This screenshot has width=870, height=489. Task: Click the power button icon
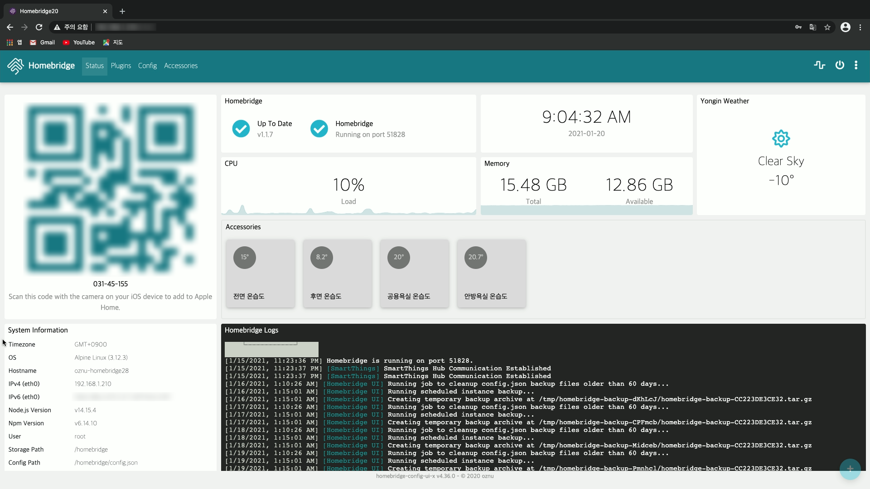pyautogui.click(x=840, y=65)
